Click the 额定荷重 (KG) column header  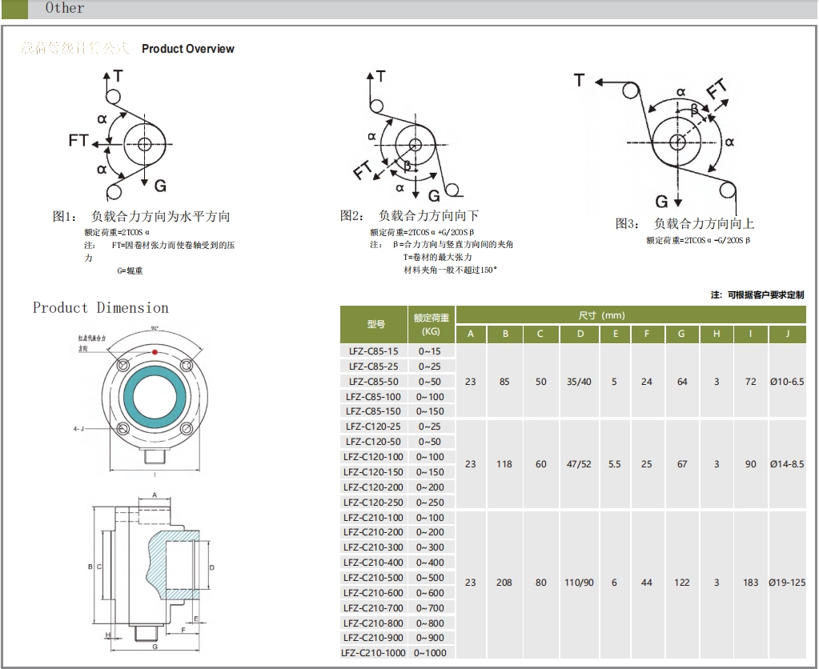[431, 324]
